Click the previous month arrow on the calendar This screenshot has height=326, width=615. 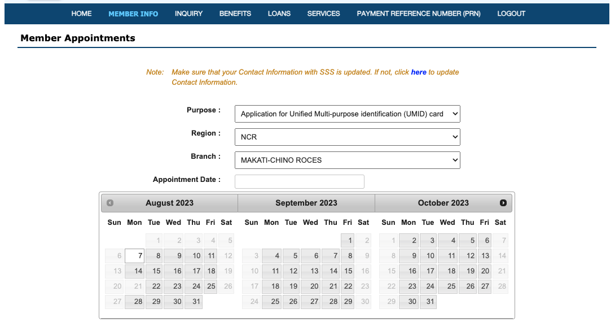click(x=109, y=203)
